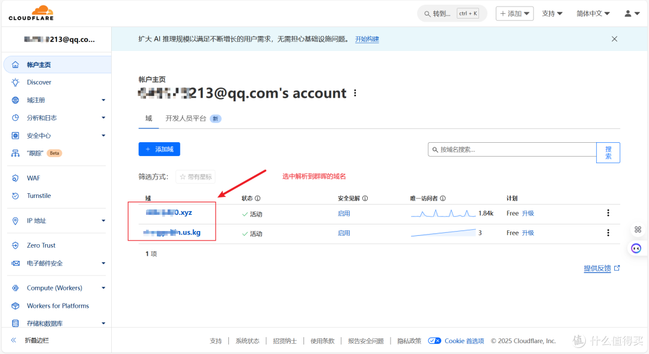Click 升级 for the .xyz domain

[528, 214]
